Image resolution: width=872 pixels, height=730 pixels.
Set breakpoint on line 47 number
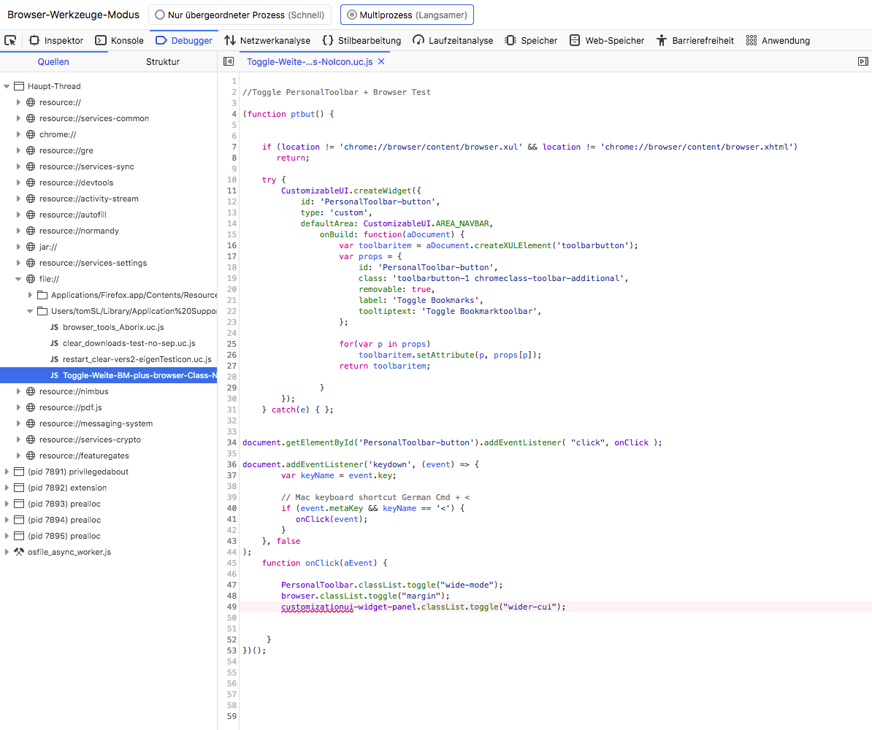232,585
